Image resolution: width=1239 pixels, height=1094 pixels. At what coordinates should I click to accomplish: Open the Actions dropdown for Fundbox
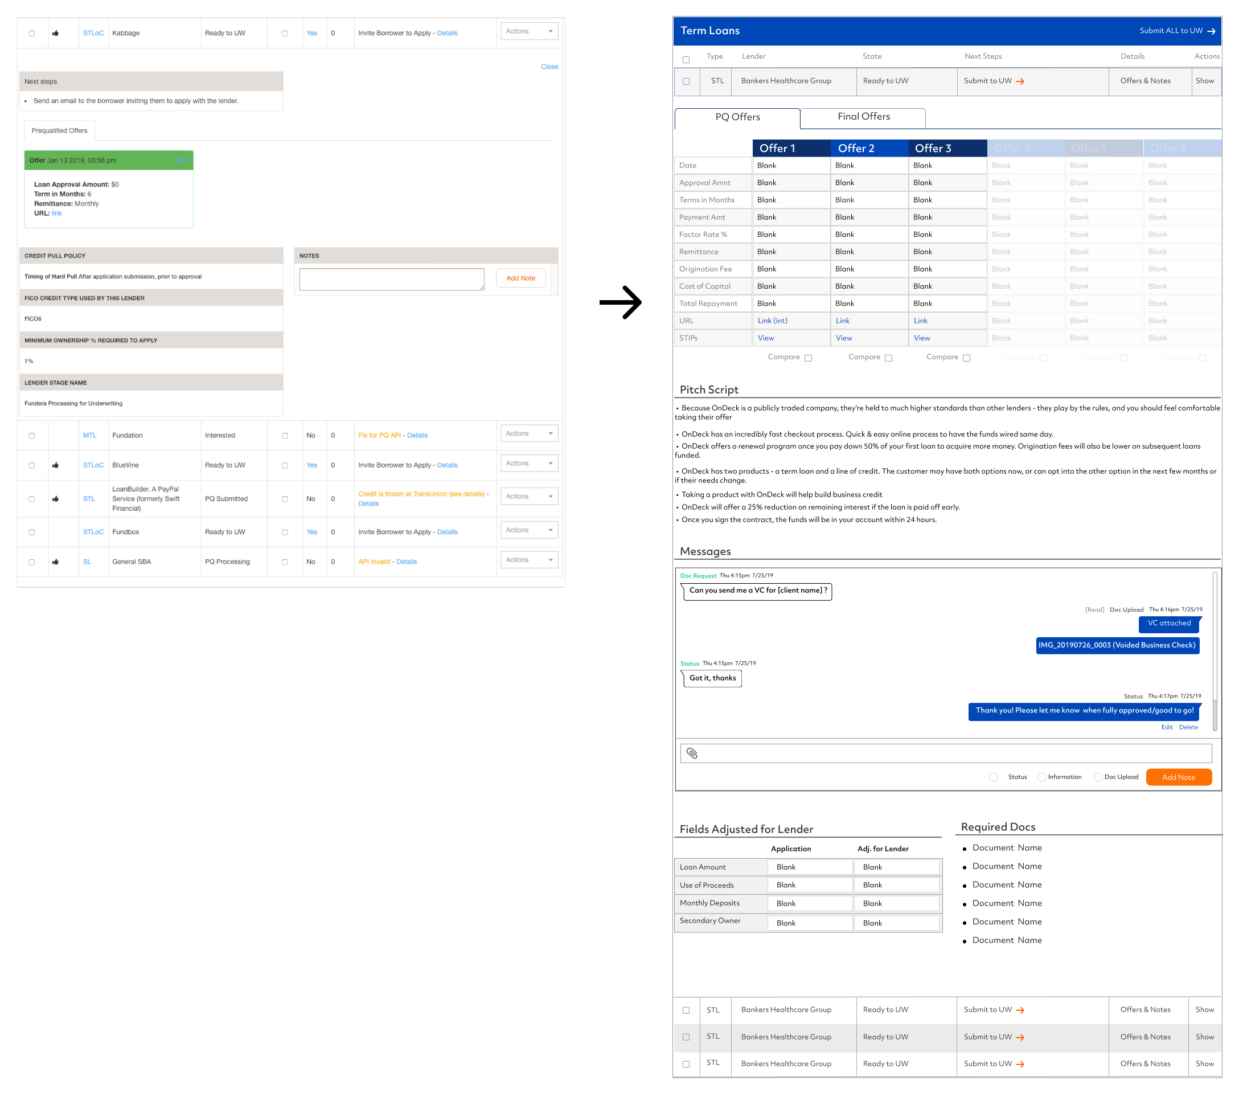pyautogui.click(x=528, y=530)
